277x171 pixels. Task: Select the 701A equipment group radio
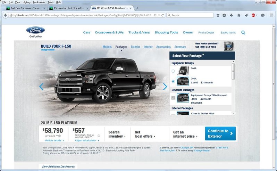173,81
